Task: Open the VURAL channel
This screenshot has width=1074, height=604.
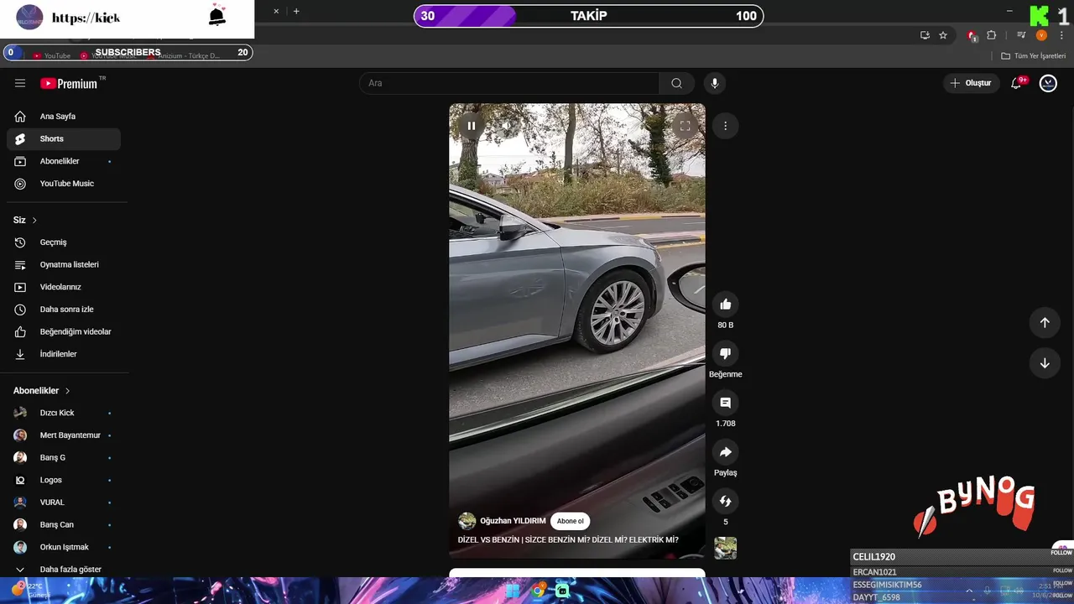Action: [64, 502]
